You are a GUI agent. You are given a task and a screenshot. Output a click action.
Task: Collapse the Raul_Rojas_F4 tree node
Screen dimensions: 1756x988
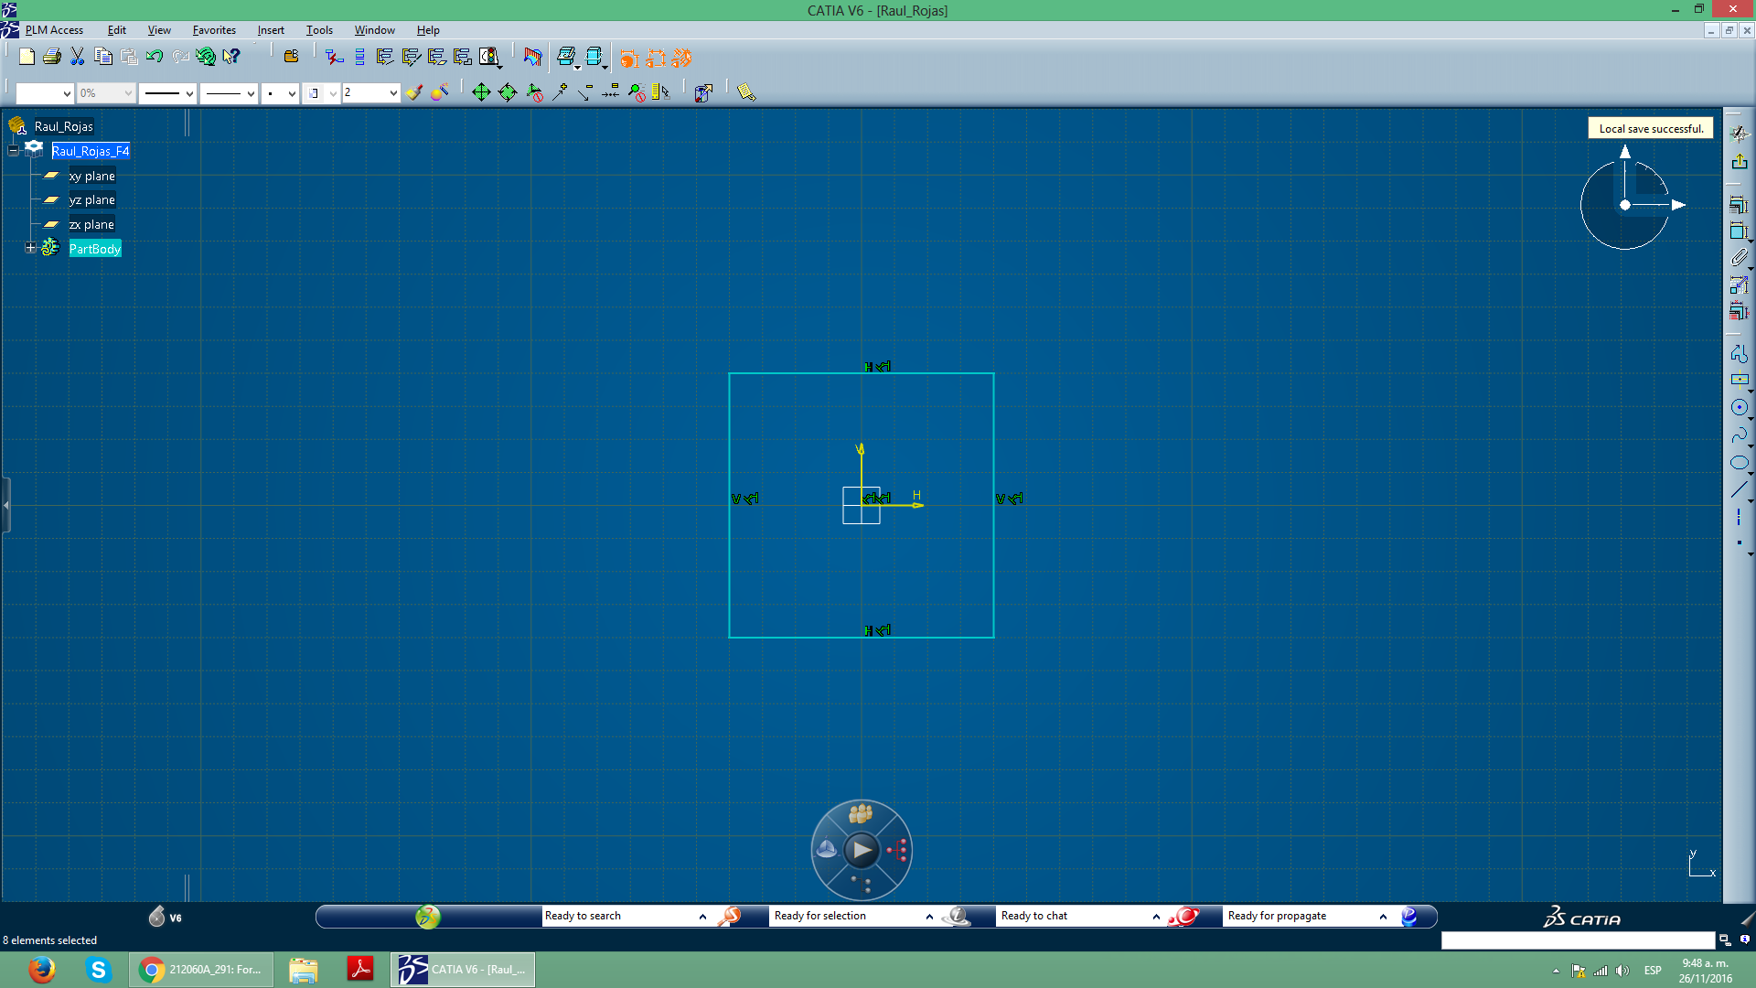13,150
